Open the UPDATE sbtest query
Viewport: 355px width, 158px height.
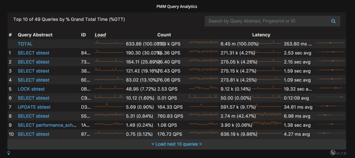[x=33, y=107]
